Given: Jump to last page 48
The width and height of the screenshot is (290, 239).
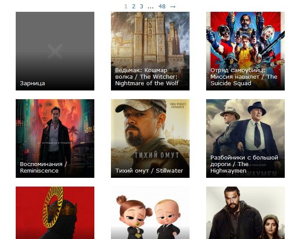Looking at the screenshot, I should [x=162, y=7].
